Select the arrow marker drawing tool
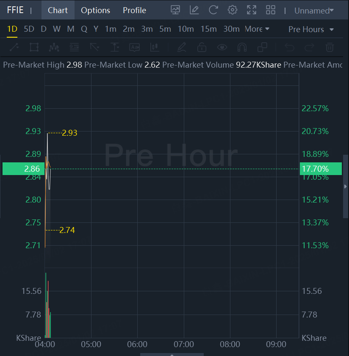Screen dimensions: 349x356 click(x=94, y=47)
